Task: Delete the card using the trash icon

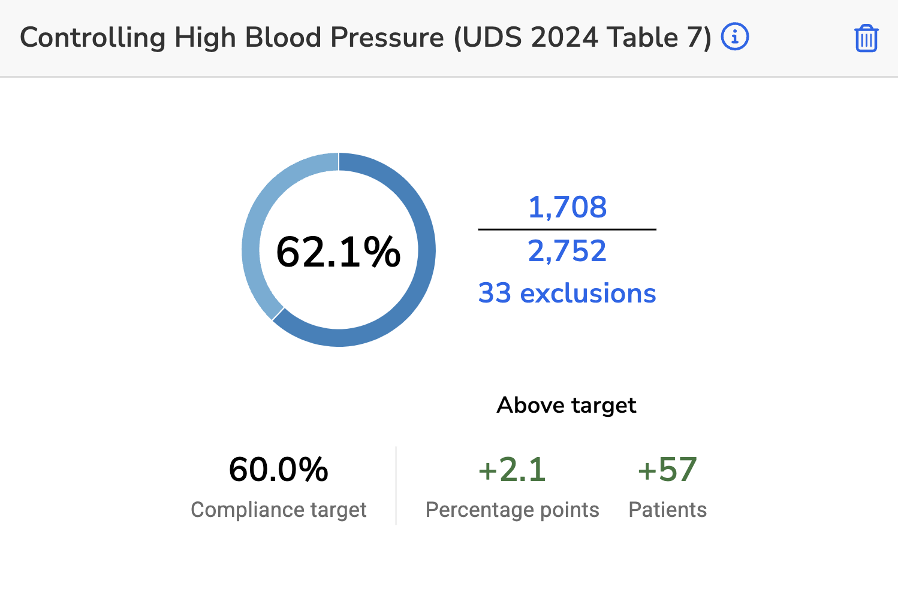Action: [866, 38]
